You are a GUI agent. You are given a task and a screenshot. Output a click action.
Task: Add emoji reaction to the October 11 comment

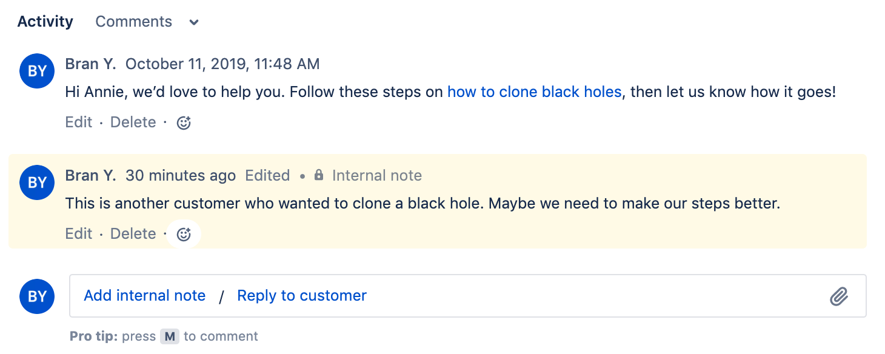[x=184, y=123]
